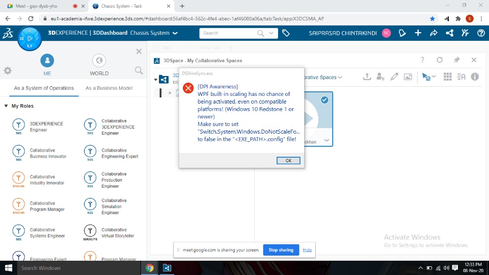Select Collaborative Production Engineer role

pyautogui.click(x=105, y=180)
